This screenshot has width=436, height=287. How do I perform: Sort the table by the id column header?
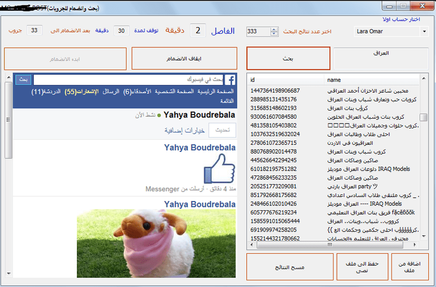[284, 80]
